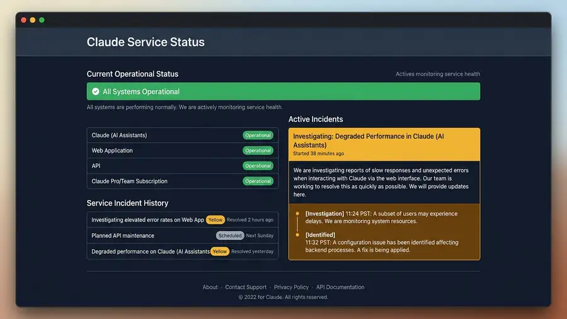
Task: Click the Actives monitoring service health text
Action: click(x=438, y=74)
